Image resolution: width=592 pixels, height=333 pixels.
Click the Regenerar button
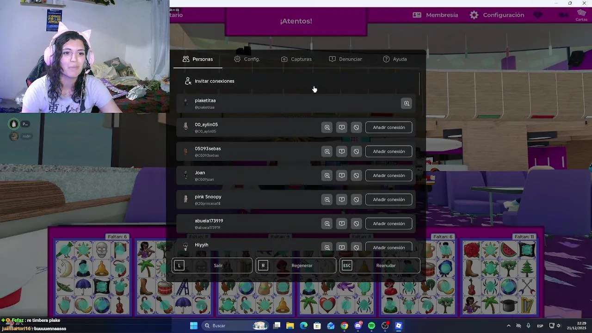[296, 265]
